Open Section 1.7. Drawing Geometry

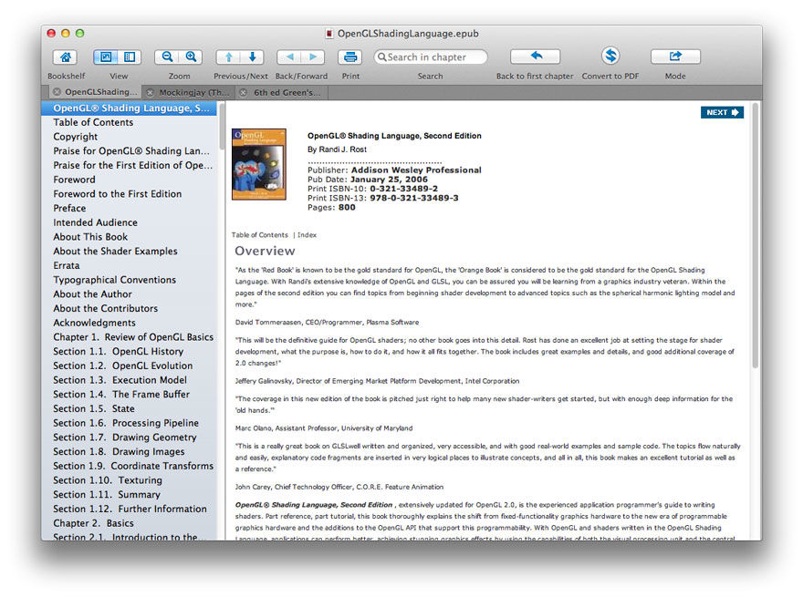[129, 437]
